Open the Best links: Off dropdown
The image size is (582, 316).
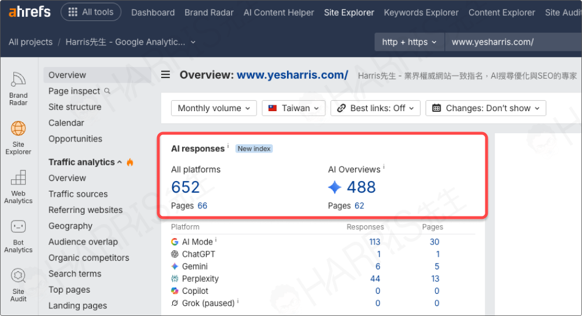[375, 108]
